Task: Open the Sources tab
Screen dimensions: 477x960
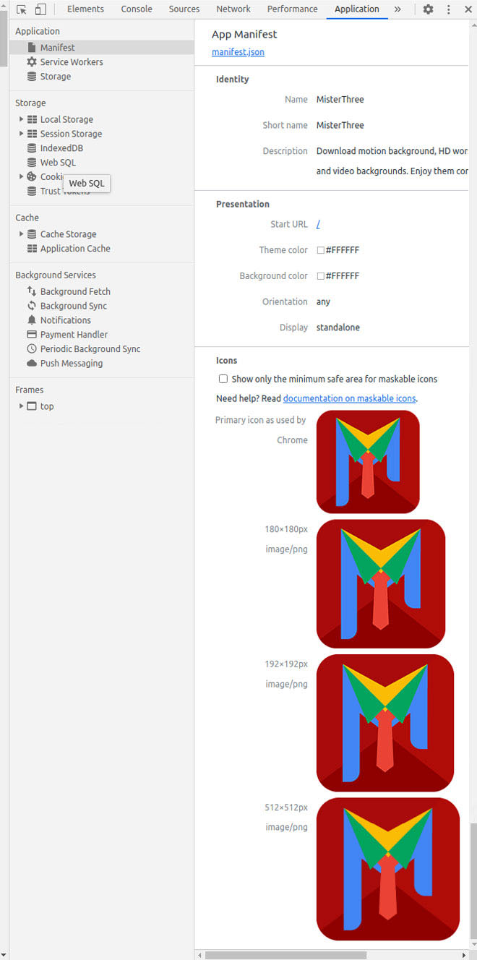Action: tap(184, 9)
